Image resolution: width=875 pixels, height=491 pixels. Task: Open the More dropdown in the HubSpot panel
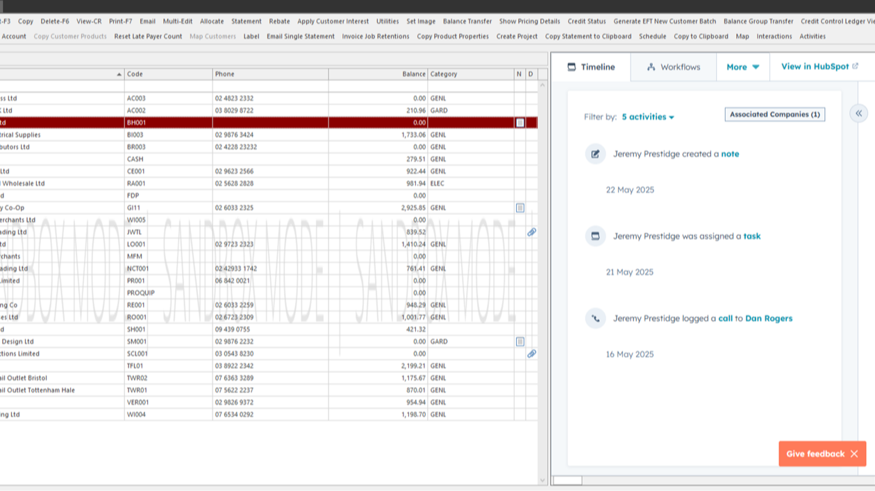[x=742, y=67]
